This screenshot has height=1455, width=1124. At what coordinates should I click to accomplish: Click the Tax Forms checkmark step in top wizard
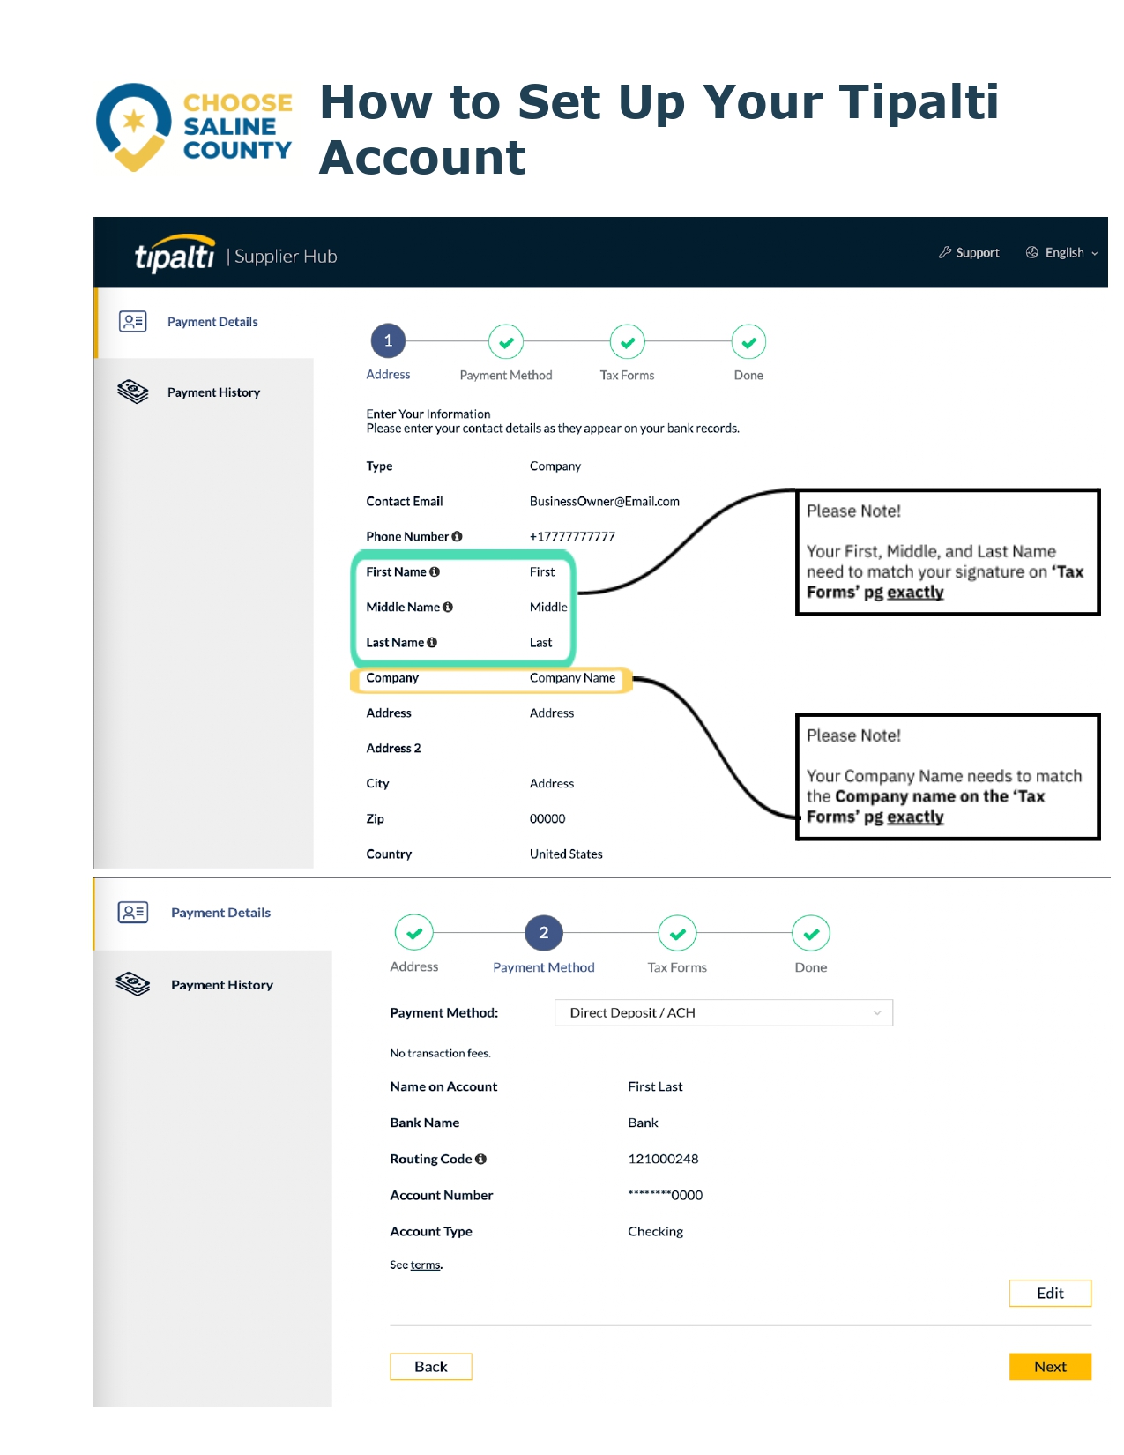628,342
